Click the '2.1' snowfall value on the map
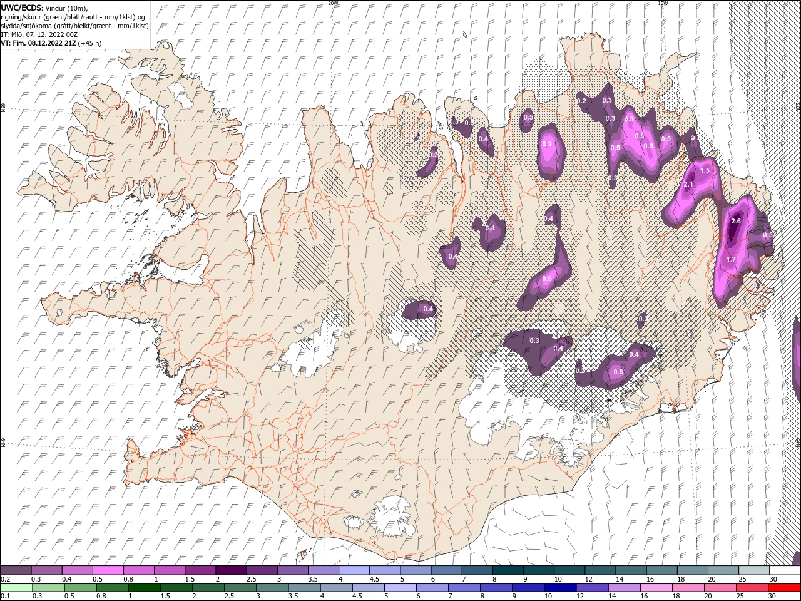801x601 pixels. (x=689, y=185)
